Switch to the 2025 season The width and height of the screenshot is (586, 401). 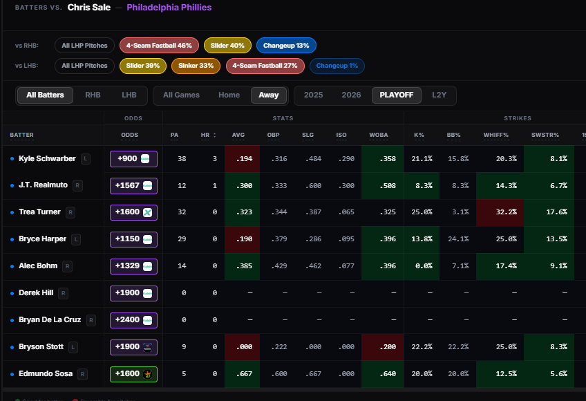tap(313, 95)
